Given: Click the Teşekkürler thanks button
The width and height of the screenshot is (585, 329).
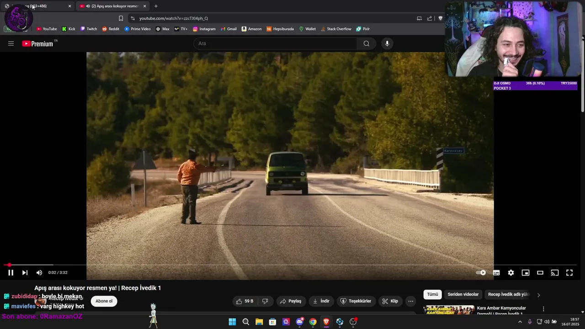Looking at the screenshot, I should click(x=356, y=301).
